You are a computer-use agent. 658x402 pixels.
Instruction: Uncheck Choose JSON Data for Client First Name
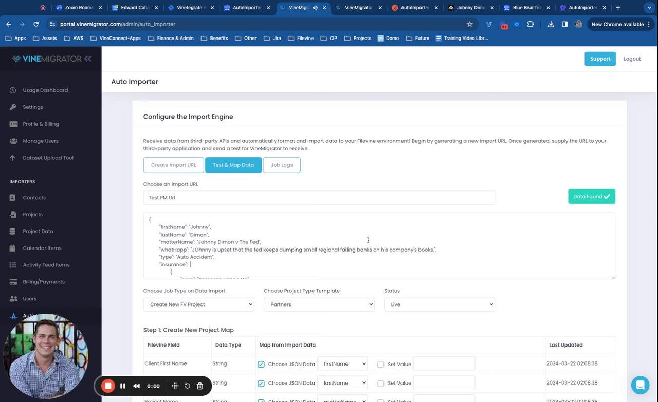point(261,365)
